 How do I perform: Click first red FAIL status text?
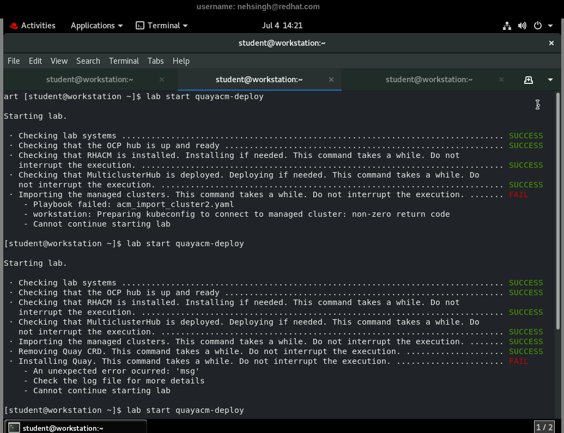coord(518,194)
